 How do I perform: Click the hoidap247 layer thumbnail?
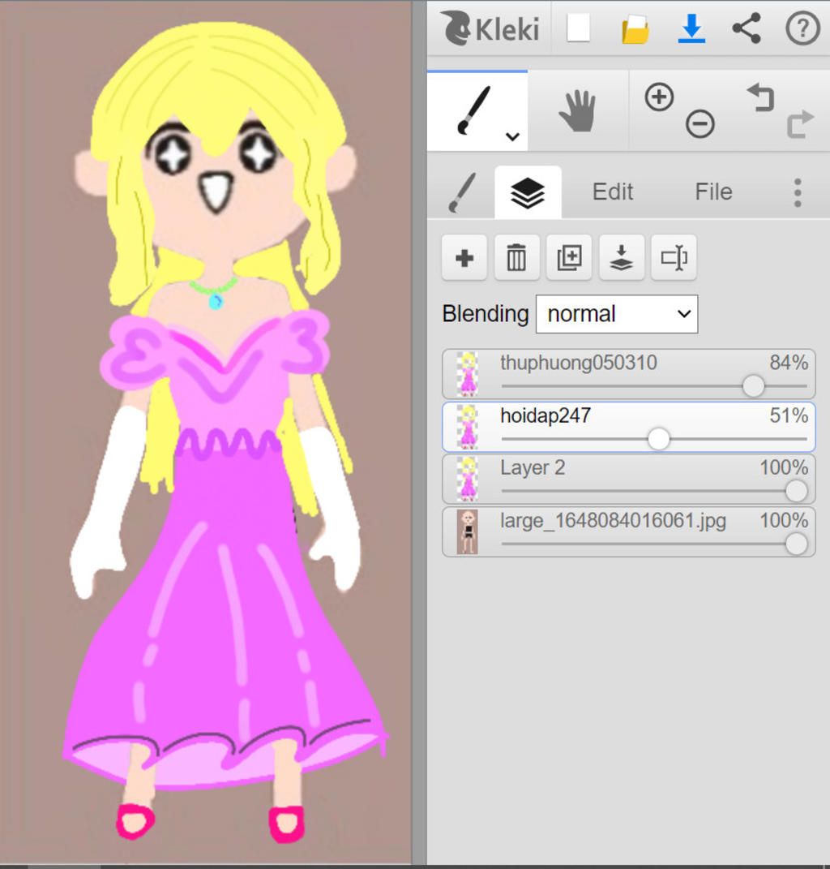pyautogui.click(x=468, y=427)
